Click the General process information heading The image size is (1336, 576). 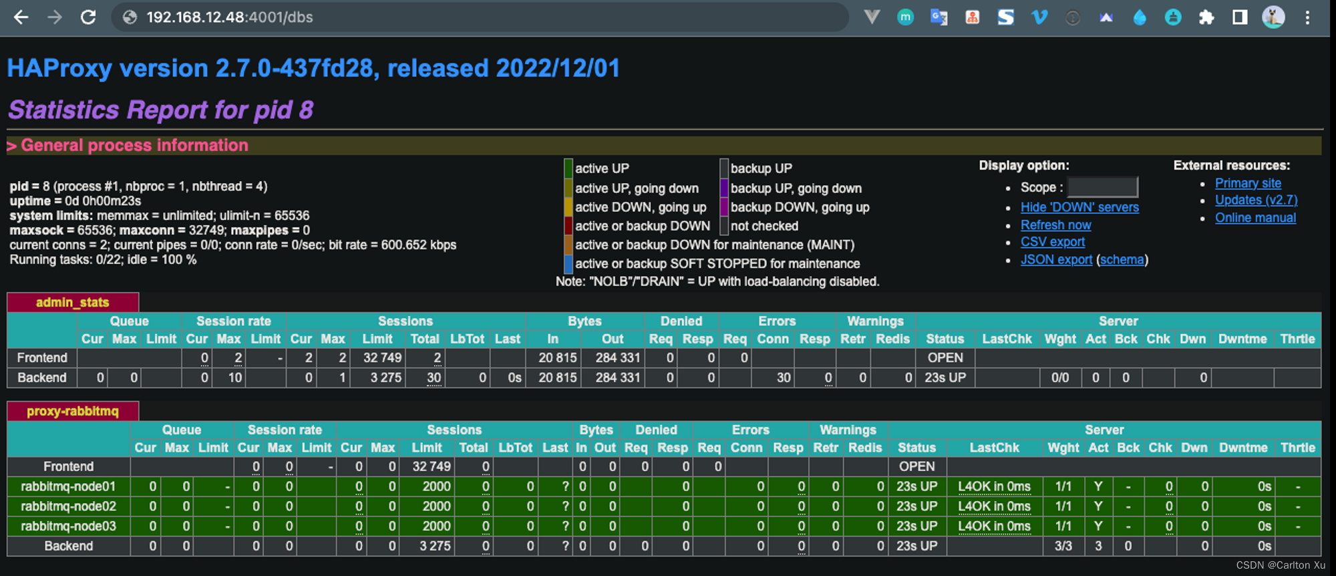[x=134, y=146]
